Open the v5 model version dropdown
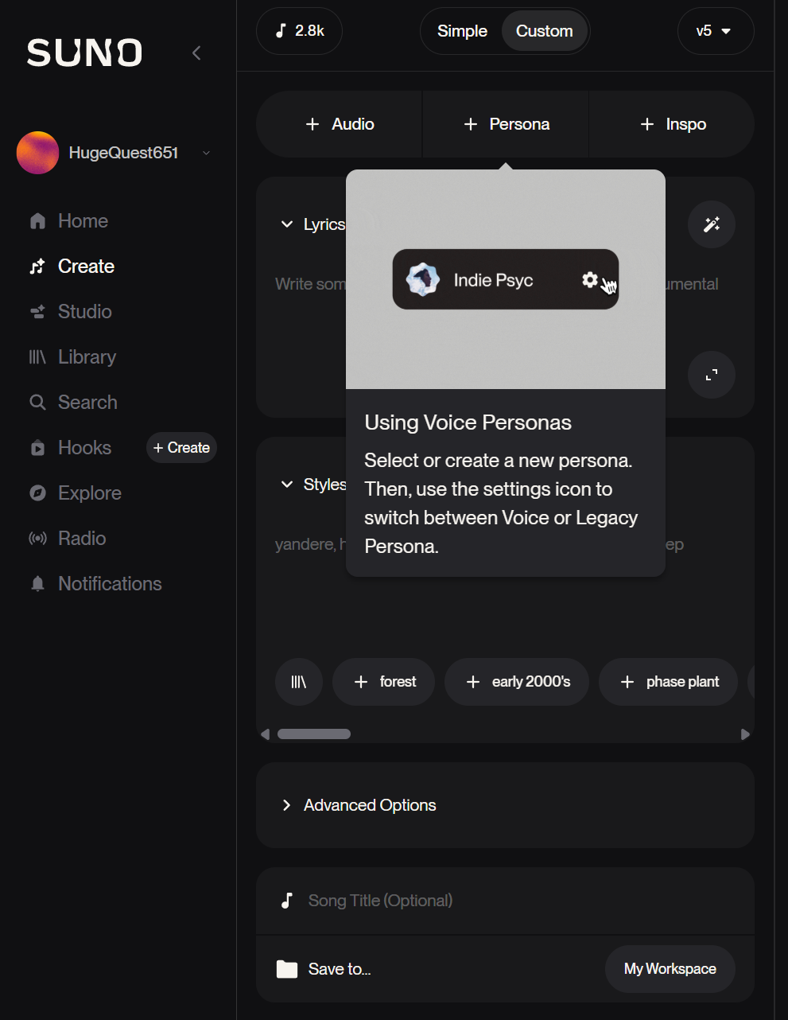The width and height of the screenshot is (788, 1020). point(715,31)
